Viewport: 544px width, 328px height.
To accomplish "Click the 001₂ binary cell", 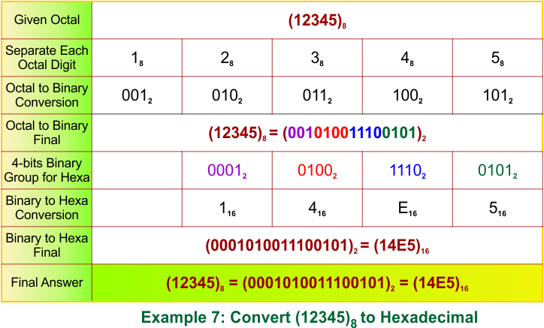I will point(137,95).
